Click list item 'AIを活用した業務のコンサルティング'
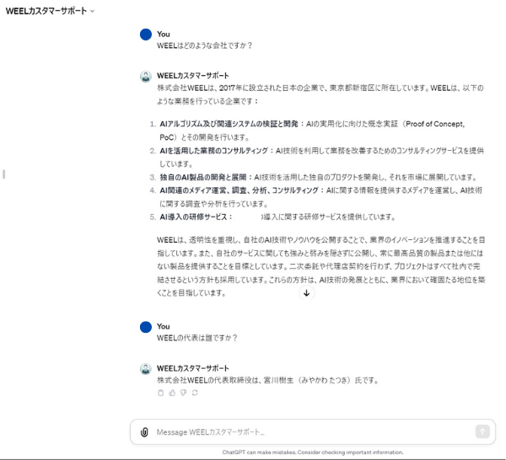Viewport: 506px width, 460px height. [x=213, y=151]
